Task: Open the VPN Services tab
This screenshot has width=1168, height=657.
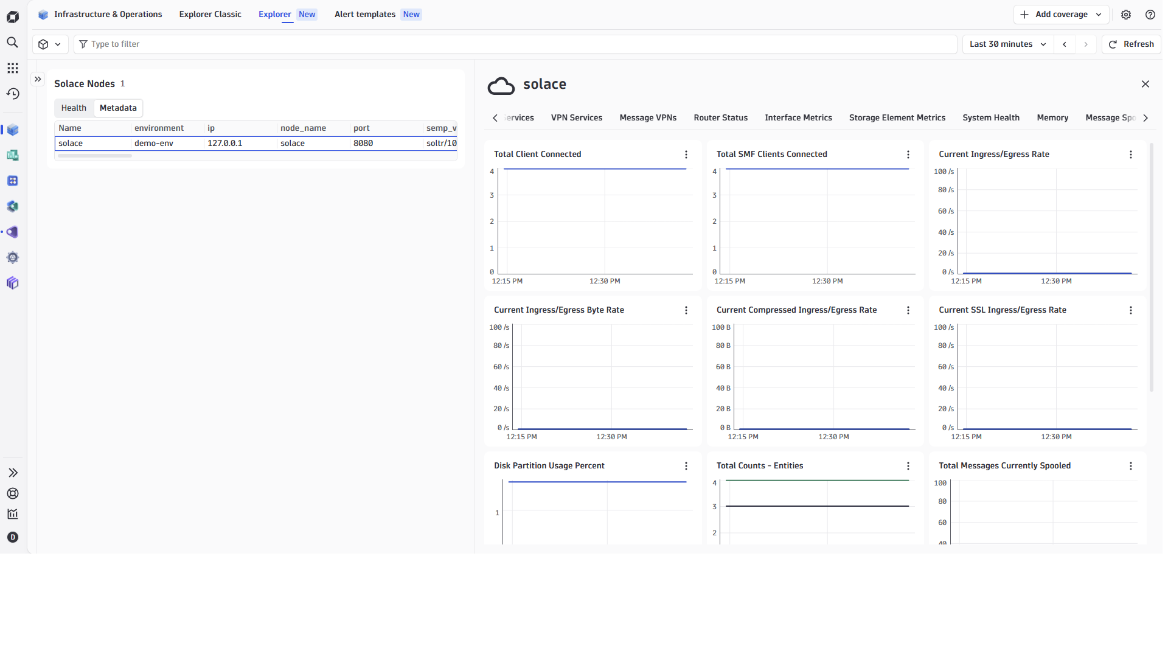Action: [577, 118]
